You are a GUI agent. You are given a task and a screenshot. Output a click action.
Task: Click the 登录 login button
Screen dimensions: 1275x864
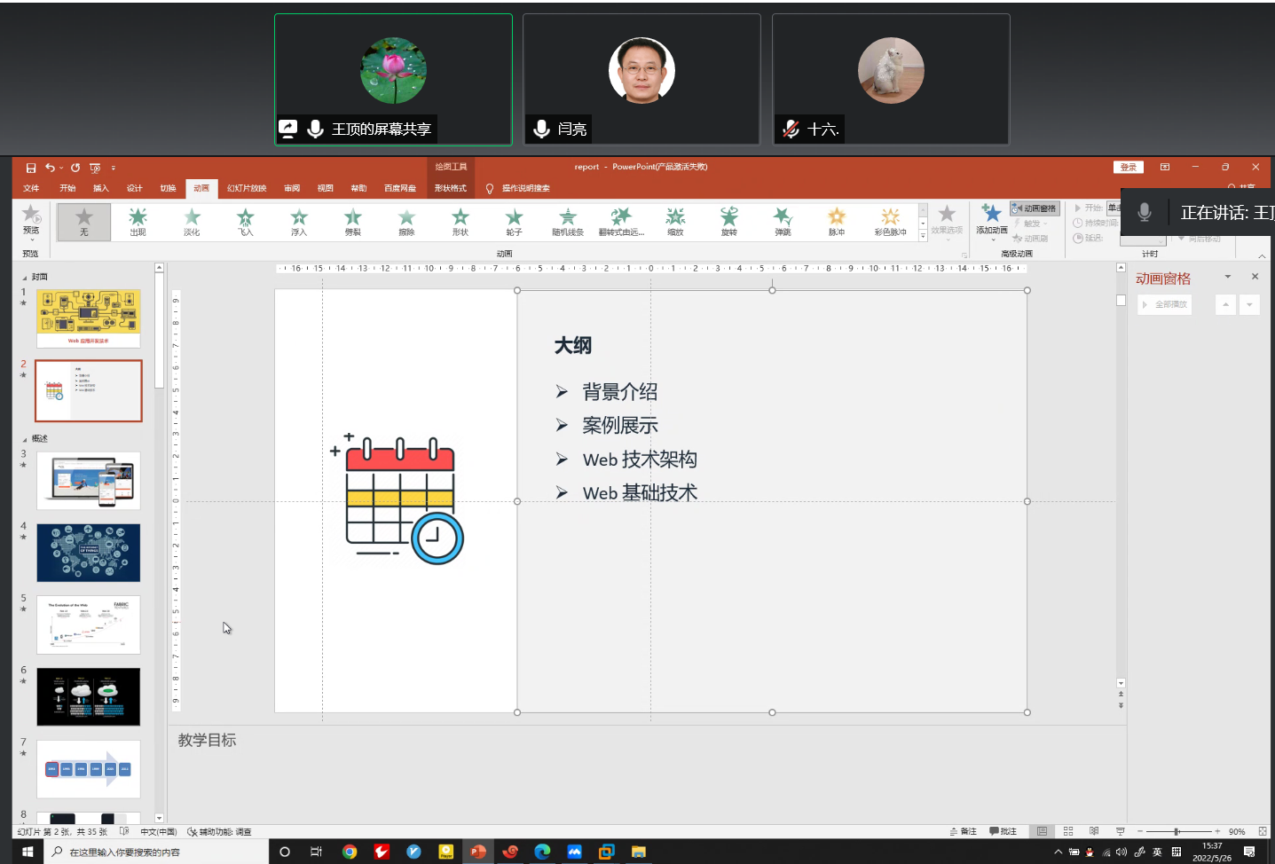coord(1128,167)
